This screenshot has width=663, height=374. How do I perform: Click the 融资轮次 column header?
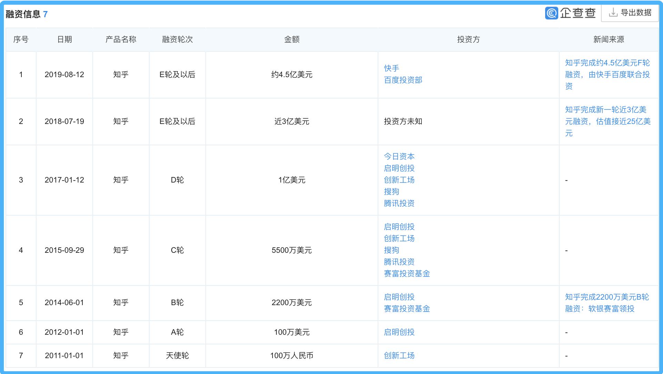point(177,40)
